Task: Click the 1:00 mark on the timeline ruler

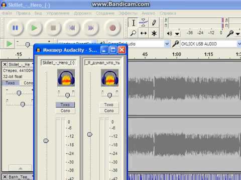Action: [x=177, y=54]
